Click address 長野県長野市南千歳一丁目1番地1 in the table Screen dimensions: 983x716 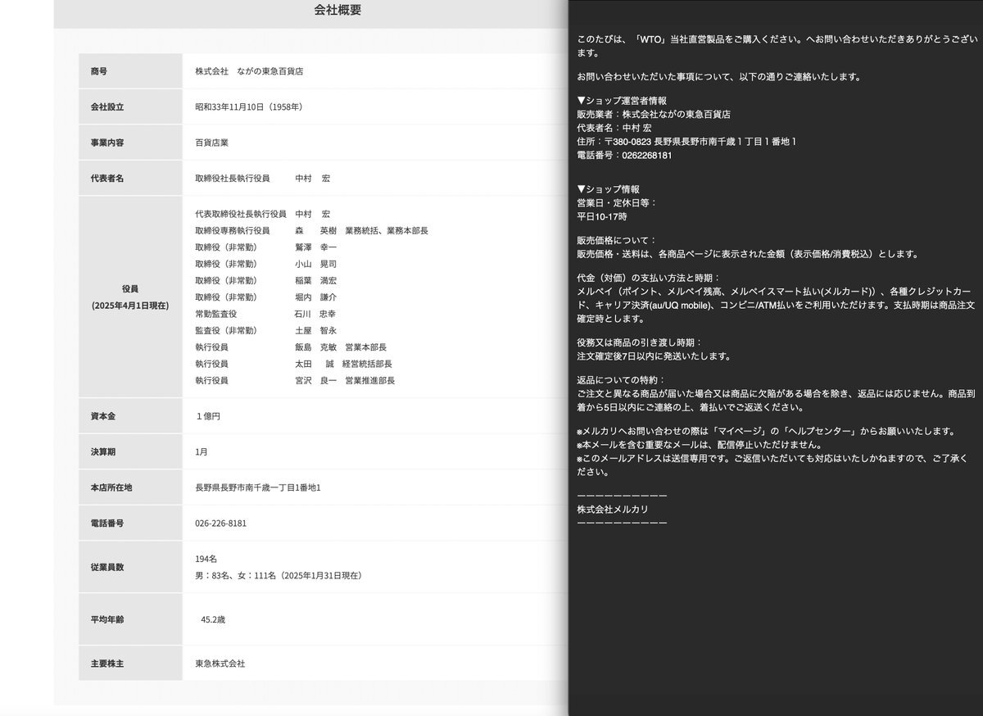point(258,487)
